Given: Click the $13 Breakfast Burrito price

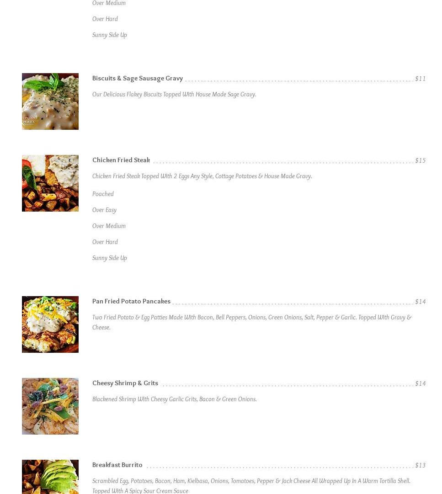Looking at the screenshot, I should [420, 465].
